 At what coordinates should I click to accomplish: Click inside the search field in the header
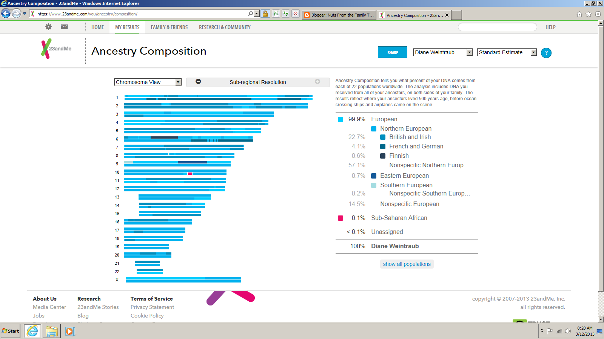pyautogui.click(x=497, y=27)
